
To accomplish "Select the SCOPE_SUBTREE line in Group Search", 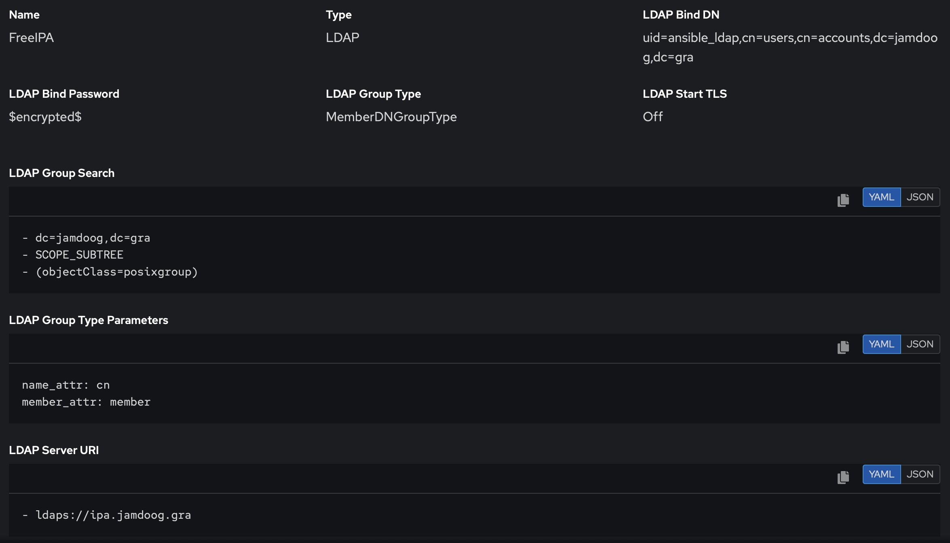I will click(x=79, y=255).
